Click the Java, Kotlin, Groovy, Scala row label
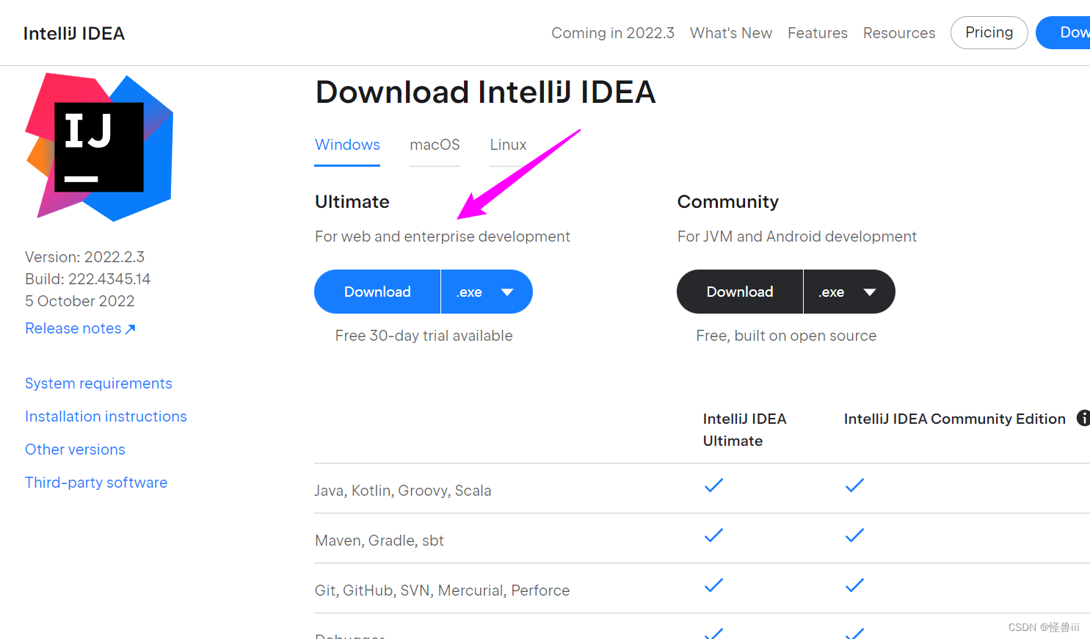The width and height of the screenshot is (1090, 639). [x=403, y=491]
